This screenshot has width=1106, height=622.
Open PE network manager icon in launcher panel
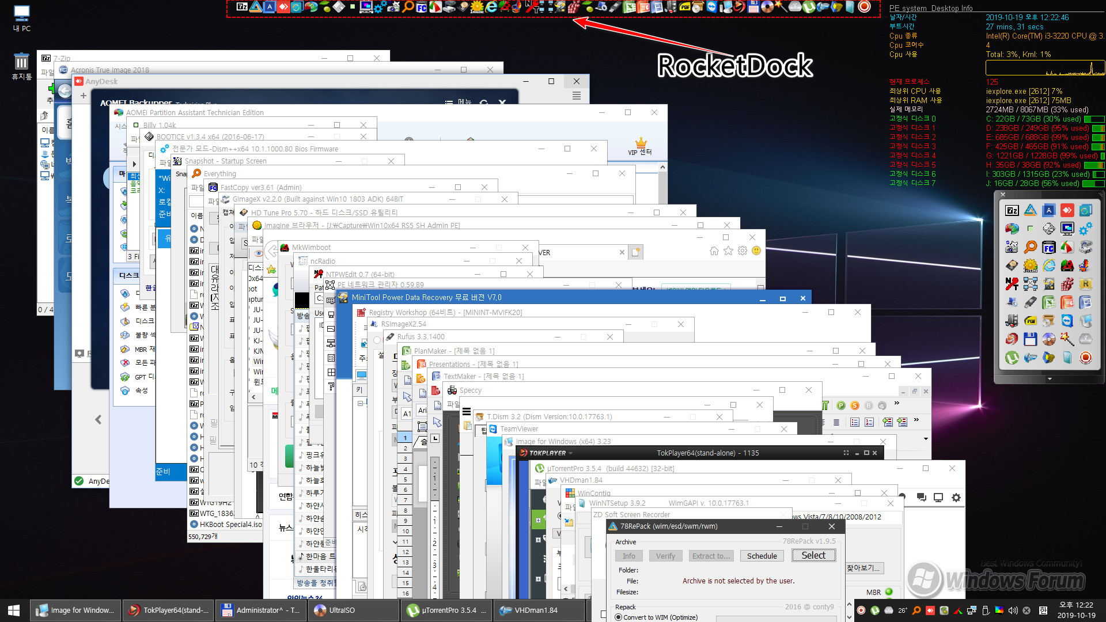tap(1030, 284)
